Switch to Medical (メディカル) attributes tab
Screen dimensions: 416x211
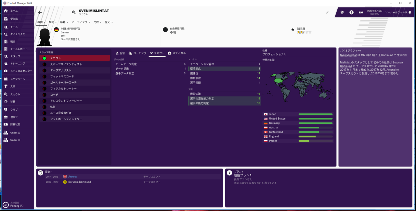177,53
